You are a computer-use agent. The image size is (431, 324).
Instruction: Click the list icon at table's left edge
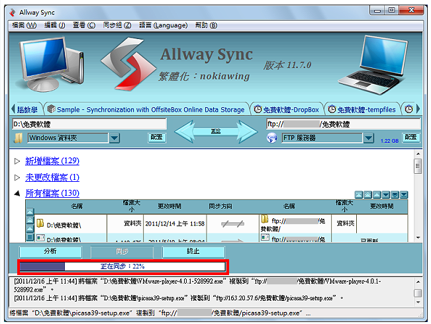[x=30, y=237]
